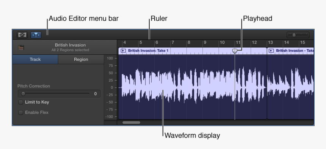Click the play icon on second British Invasion region
The height and width of the screenshot is (149, 326).
271,51
